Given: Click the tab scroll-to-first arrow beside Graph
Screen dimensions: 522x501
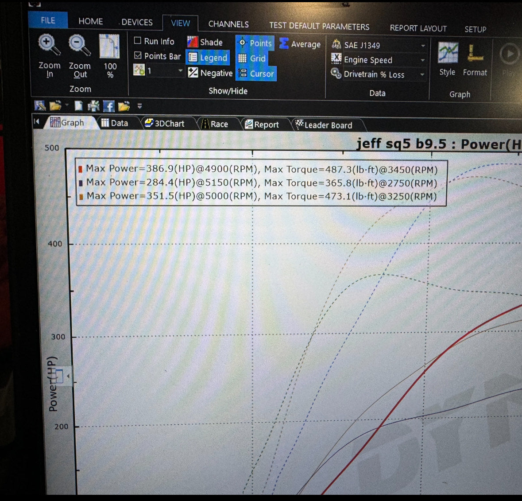Looking at the screenshot, I should 37,122.
